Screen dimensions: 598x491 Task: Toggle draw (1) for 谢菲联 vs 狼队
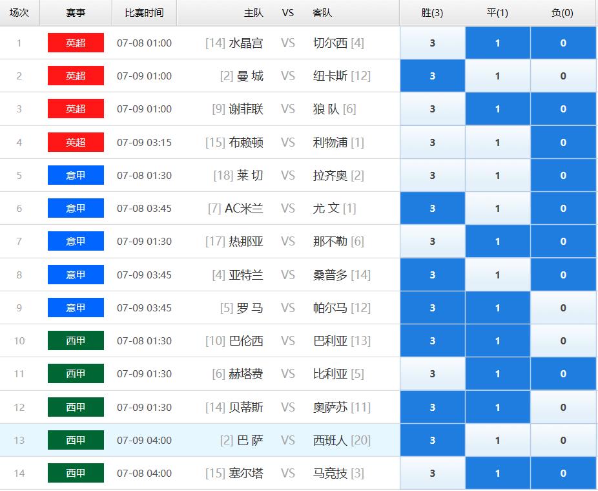tap(498, 109)
